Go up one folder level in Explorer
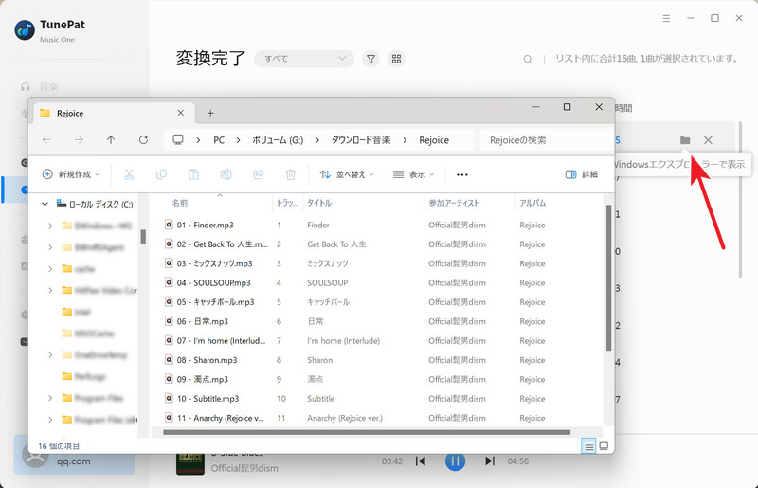 pos(111,140)
